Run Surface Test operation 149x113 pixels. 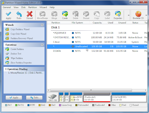click(16, 54)
